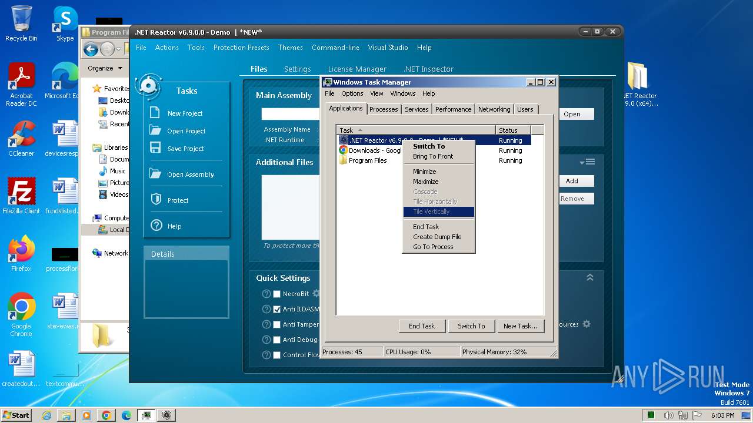Click help icon next to Control Flow
The width and height of the screenshot is (753, 423).
(x=266, y=355)
